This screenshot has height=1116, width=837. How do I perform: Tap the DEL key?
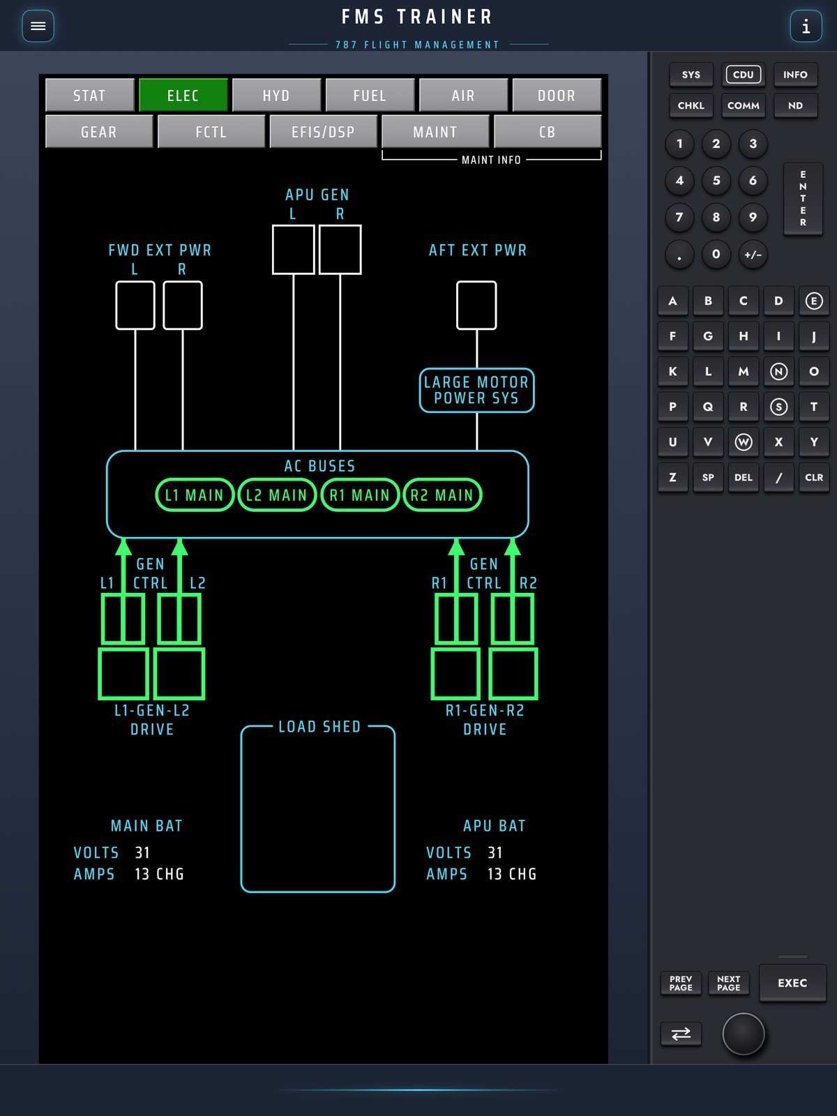pyautogui.click(x=744, y=477)
